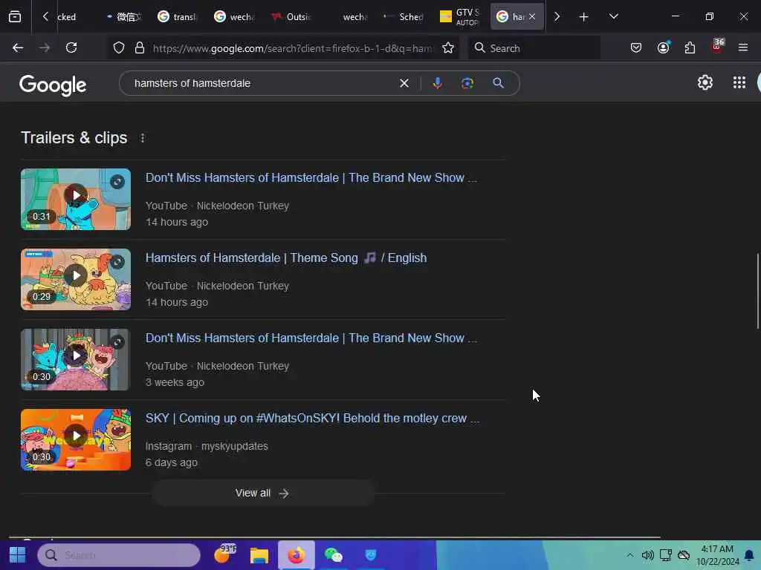Open the '3 weeks ago' Don't Miss link
The height and width of the screenshot is (570, 761).
point(311,338)
